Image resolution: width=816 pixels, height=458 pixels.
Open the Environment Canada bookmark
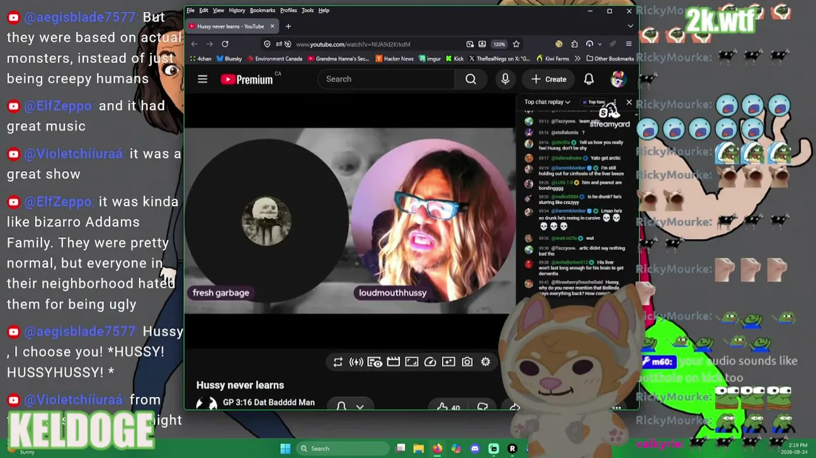(x=275, y=59)
